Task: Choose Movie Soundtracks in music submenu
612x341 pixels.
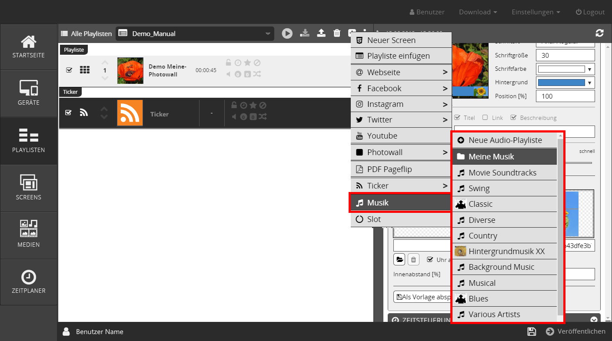Action: [x=502, y=172]
